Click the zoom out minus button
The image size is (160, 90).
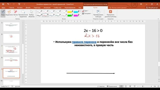point(138,86)
